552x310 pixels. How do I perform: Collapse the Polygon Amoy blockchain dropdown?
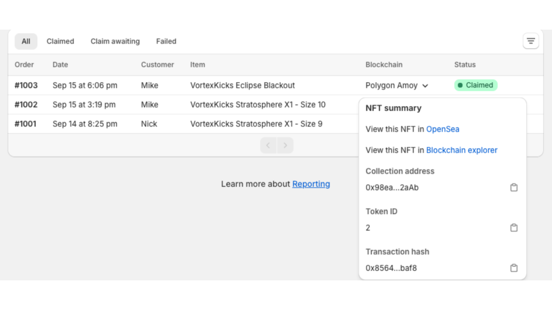pyautogui.click(x=425, y=86)
